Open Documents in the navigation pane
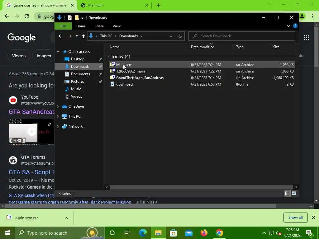319x239 pixels. pyautogui.click(x=80, y=74)
